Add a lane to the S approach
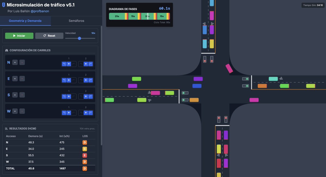This screenshot has width=326, height=177. pyautogui.click(x=15, y=95)
